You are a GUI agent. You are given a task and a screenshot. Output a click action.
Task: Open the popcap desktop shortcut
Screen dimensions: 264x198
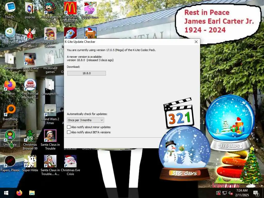pyautogui.click(x=30, y=10)
